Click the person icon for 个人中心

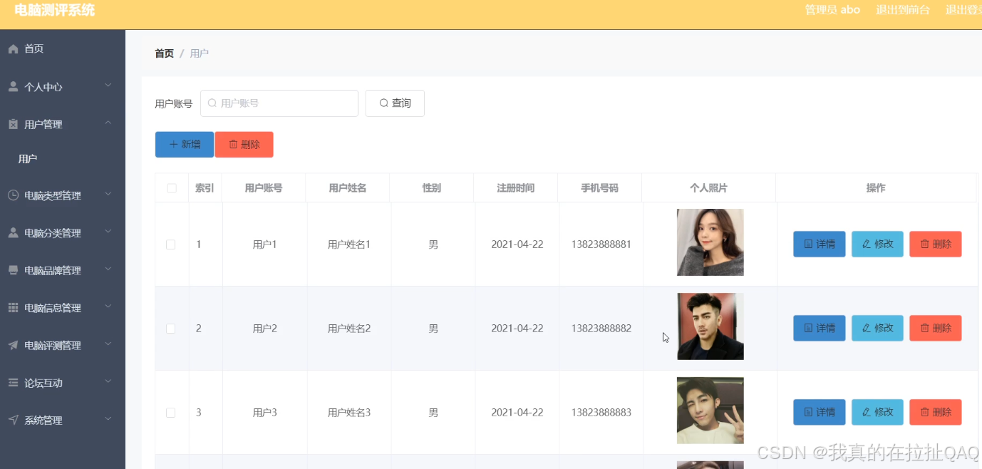click(13, 87)
